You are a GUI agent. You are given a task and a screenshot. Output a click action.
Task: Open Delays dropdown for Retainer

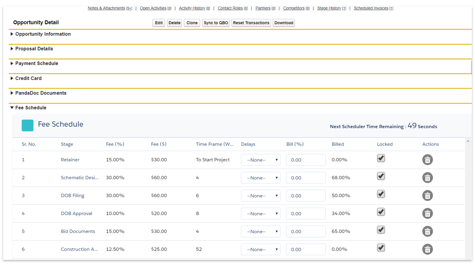[261, 160]
